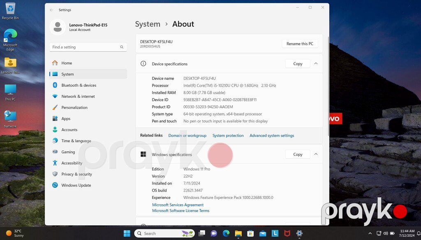Open Gaming settings
Screen dimensions: 421x240
point(88,152)
